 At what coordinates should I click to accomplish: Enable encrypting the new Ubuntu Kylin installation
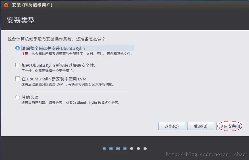point(18,65)
